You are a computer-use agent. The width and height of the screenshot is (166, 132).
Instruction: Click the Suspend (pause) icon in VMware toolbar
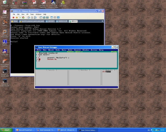(17, 18)
